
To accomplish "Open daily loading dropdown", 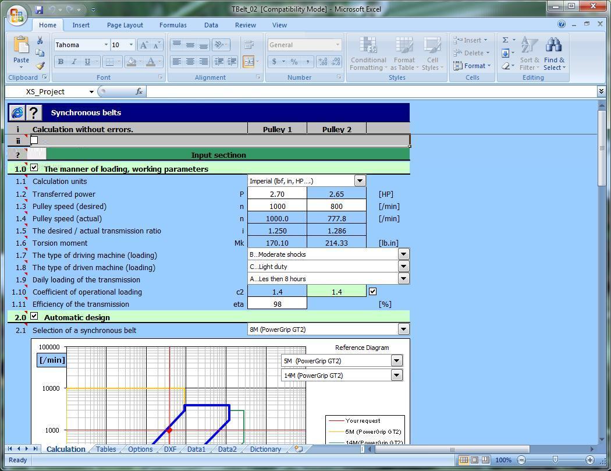I will click(404, 278).
